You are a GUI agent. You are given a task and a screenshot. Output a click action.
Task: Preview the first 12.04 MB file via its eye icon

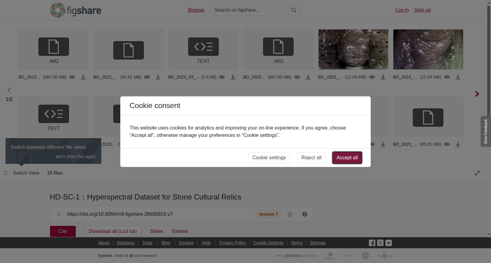tap(372, 77)
